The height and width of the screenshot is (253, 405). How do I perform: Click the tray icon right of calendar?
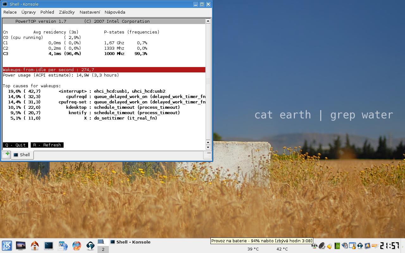click(x=360, y=246)
